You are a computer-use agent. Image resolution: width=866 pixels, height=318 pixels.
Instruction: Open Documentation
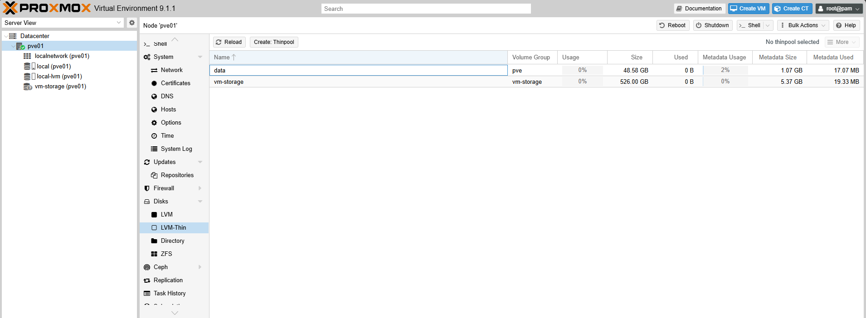pyautogui.click(x=700, y=9)
